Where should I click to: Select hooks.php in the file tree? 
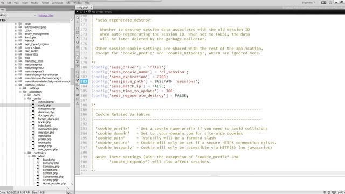coord(44,122)
